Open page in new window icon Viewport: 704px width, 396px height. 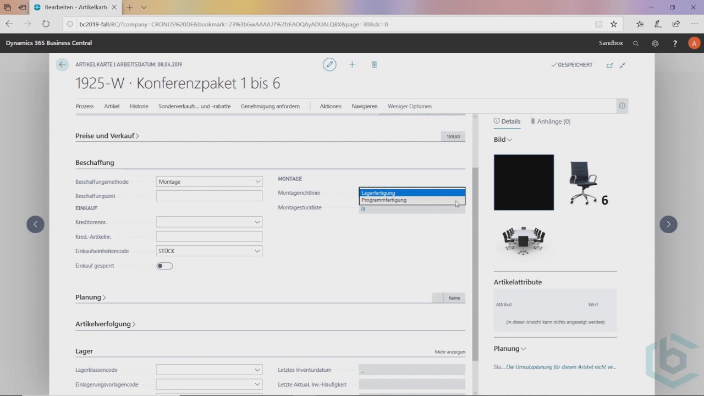tap(609, 65)
